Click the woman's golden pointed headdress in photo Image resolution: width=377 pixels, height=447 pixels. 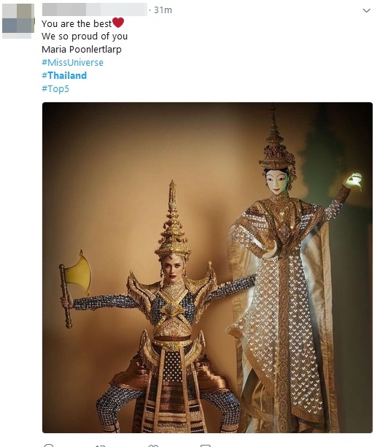tap(172, 223)
